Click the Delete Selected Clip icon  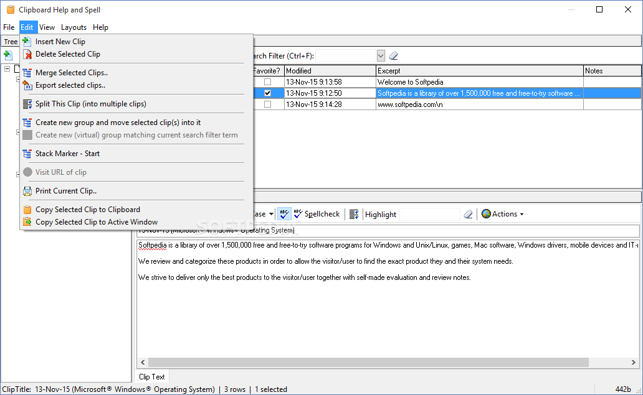click(x=27, y=54)
